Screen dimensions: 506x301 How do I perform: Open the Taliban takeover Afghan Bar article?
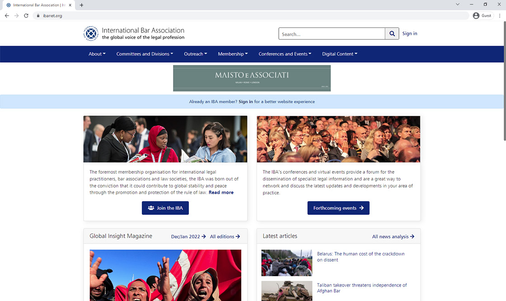(362, 288)
